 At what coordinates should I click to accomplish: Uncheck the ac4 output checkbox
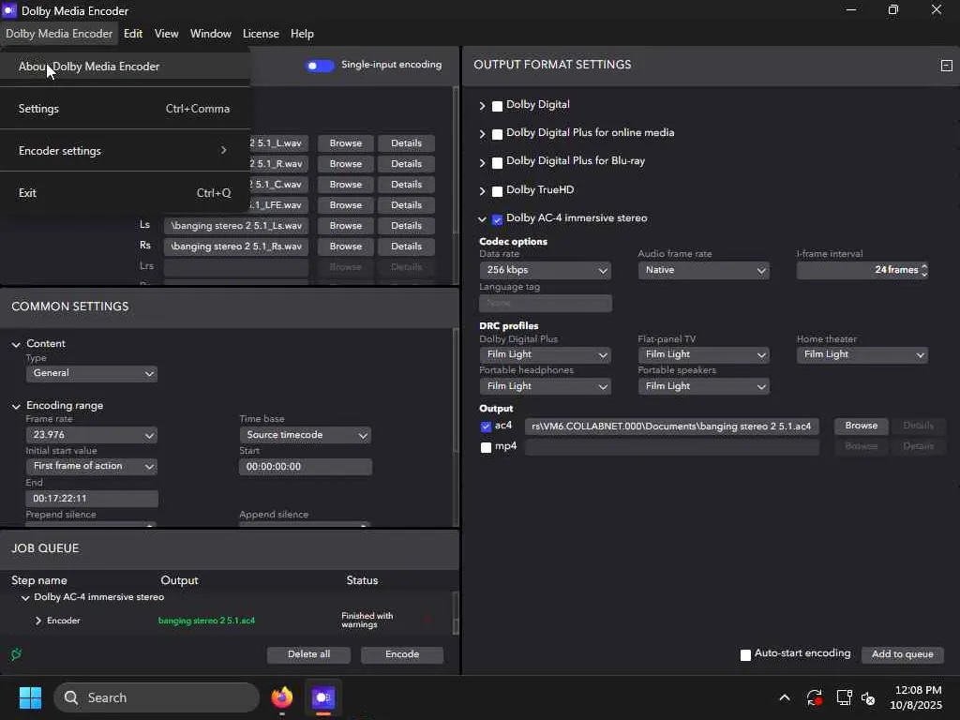(487, 427)
